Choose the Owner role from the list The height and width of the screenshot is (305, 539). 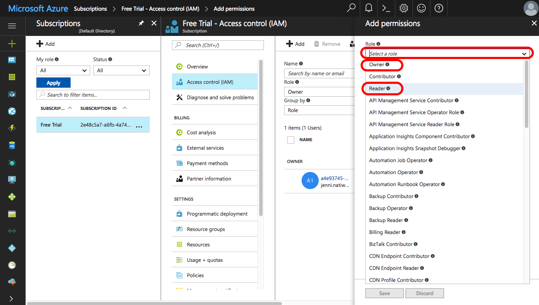coord(377,65)
